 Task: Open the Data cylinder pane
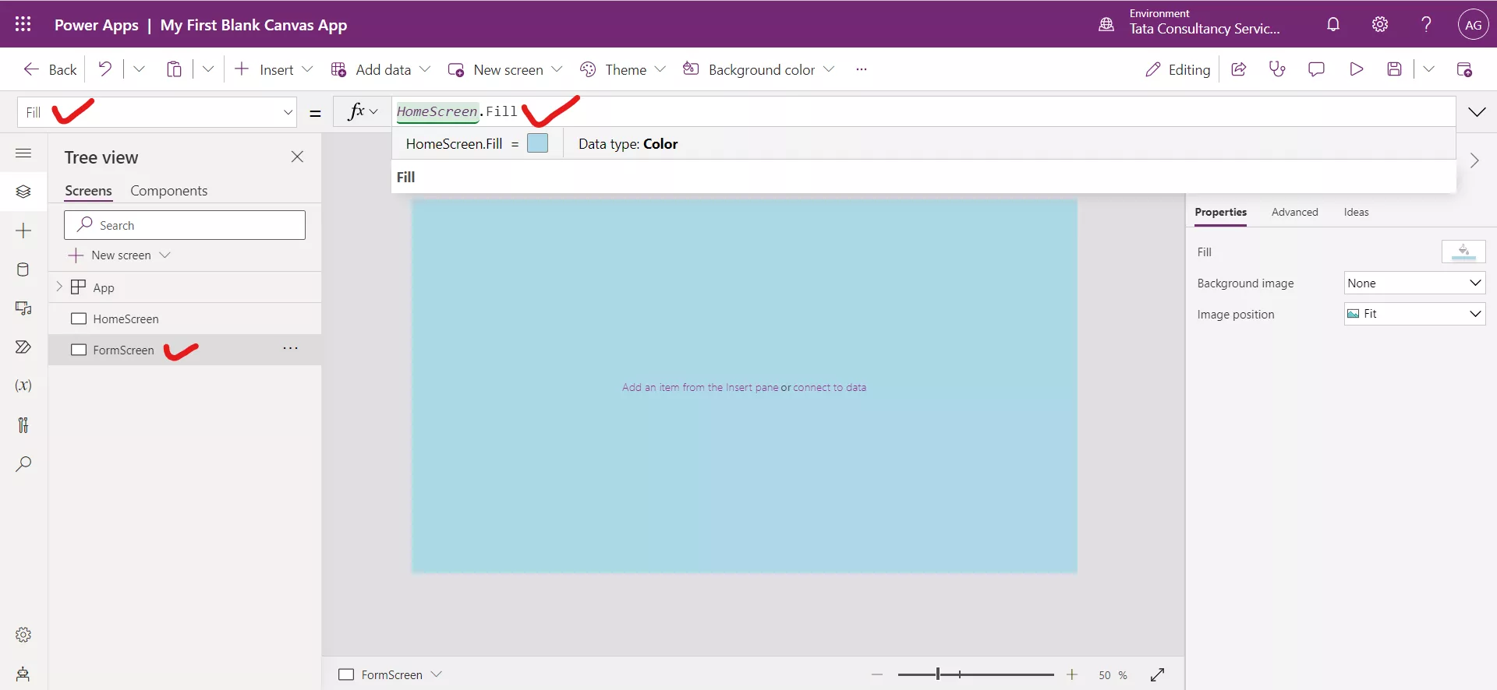click(23, 269)
